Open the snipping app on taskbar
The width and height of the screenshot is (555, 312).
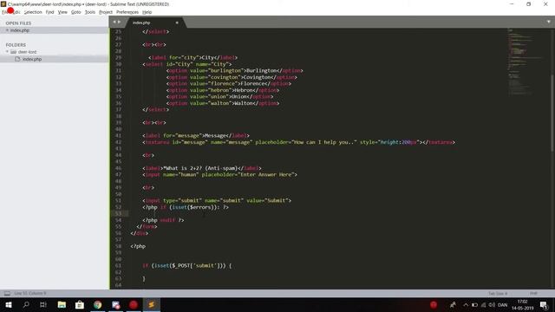click(x=115, y=304)
